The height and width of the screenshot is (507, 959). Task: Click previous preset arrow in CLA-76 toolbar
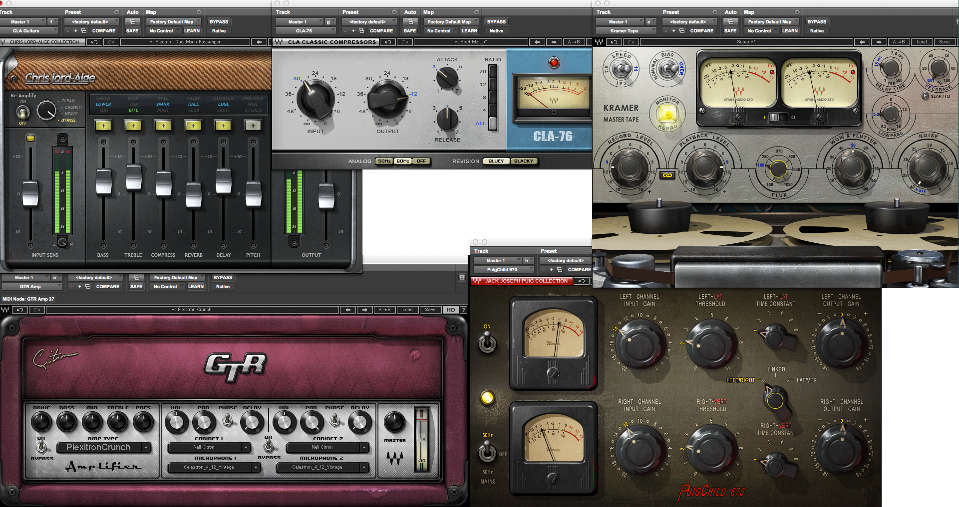coord(537,42)
